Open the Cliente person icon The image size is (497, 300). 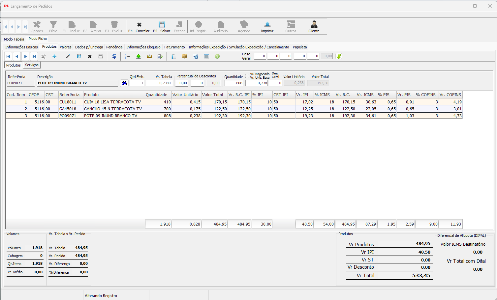(x=314, y=25)
